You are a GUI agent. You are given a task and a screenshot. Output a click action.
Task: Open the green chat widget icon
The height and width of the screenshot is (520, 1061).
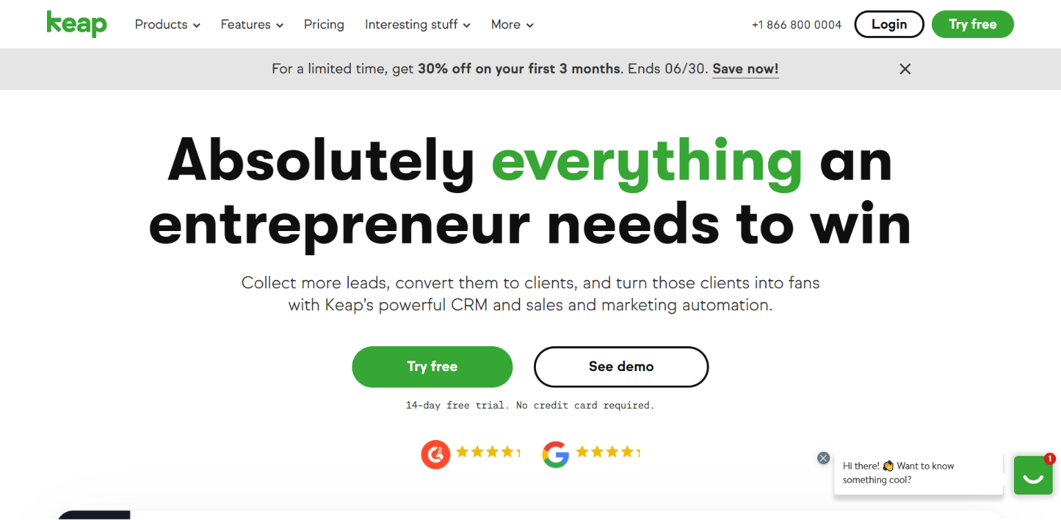tap(1033, 475)
